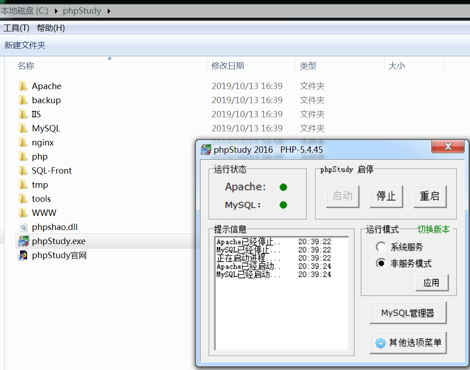Open the 其他选项菜单 button
Viewport: 470px width, 370px height.
[408, 343]
